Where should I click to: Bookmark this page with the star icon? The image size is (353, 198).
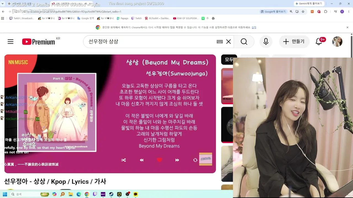coord(303,12)
